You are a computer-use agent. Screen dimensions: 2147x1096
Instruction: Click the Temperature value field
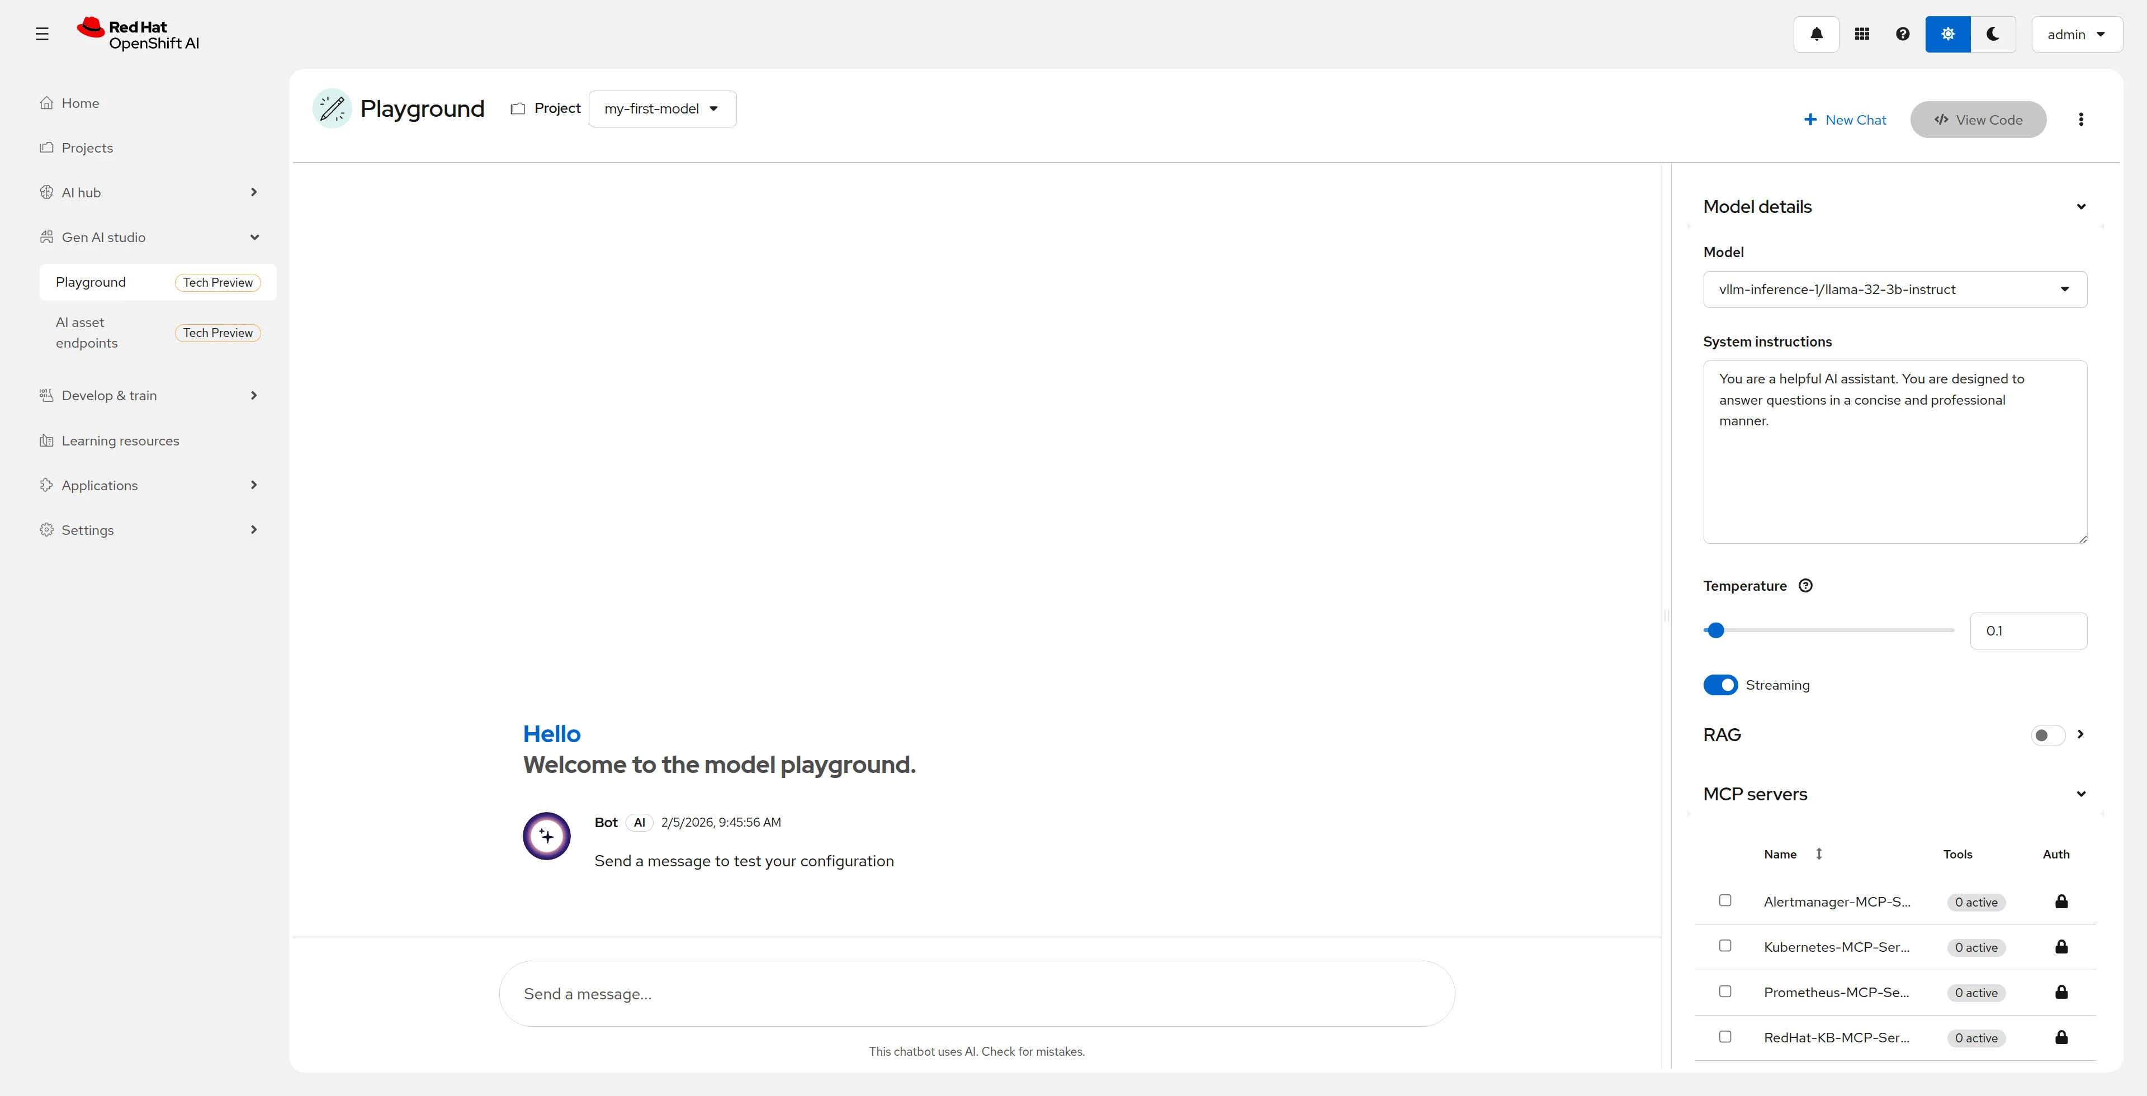coord(2028,632)
